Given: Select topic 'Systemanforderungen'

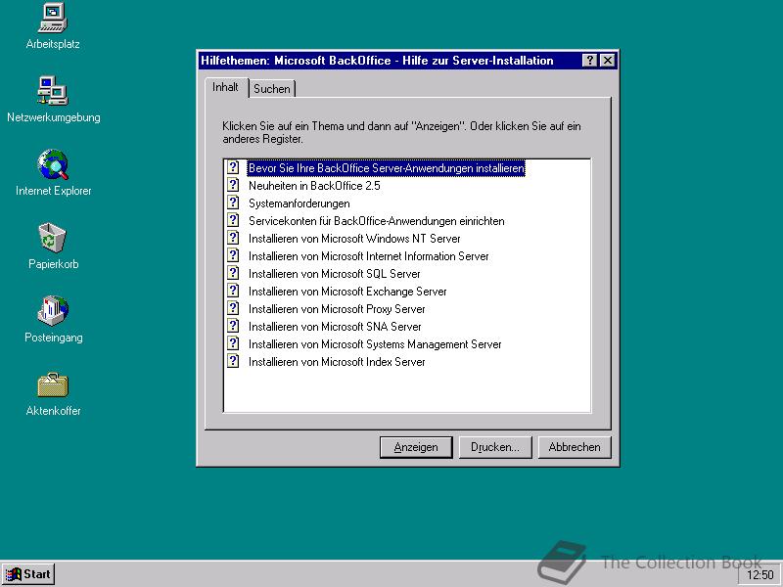Looking at the screenshot, I should point(299,203).
